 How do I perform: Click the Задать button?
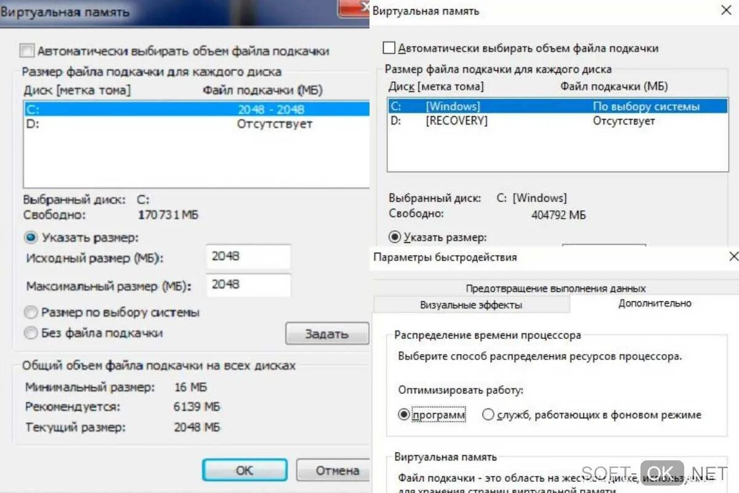pyautogui.click(x=326, y=334)
